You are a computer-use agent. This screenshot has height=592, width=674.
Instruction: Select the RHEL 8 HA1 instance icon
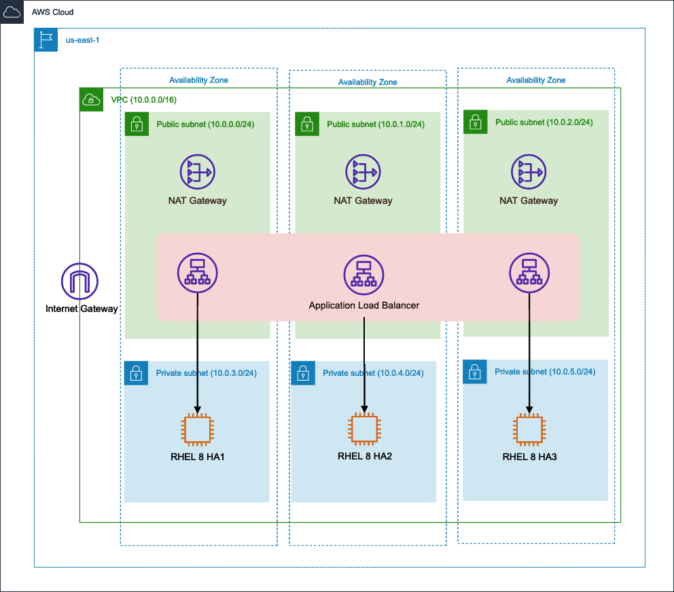(x=197, y=429)
